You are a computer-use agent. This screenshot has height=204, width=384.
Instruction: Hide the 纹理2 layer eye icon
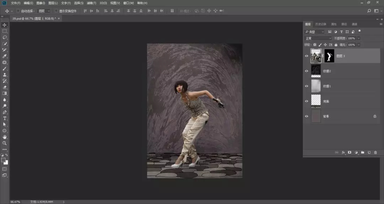click(x=306, y=71)
